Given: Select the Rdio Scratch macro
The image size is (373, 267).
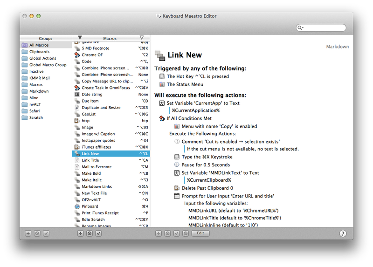Looking at the screenshot, I should click(111, 219).
